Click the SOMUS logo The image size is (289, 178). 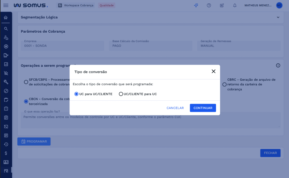point(31,5)
